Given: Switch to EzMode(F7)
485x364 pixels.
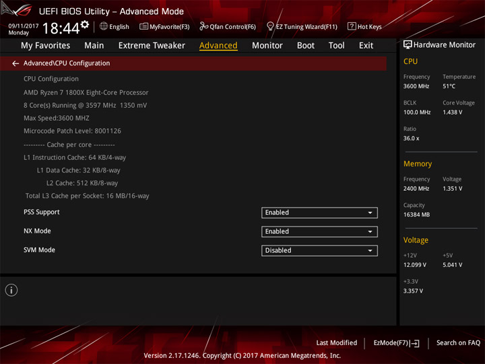Looking at the screenshot, I should 396,343.
